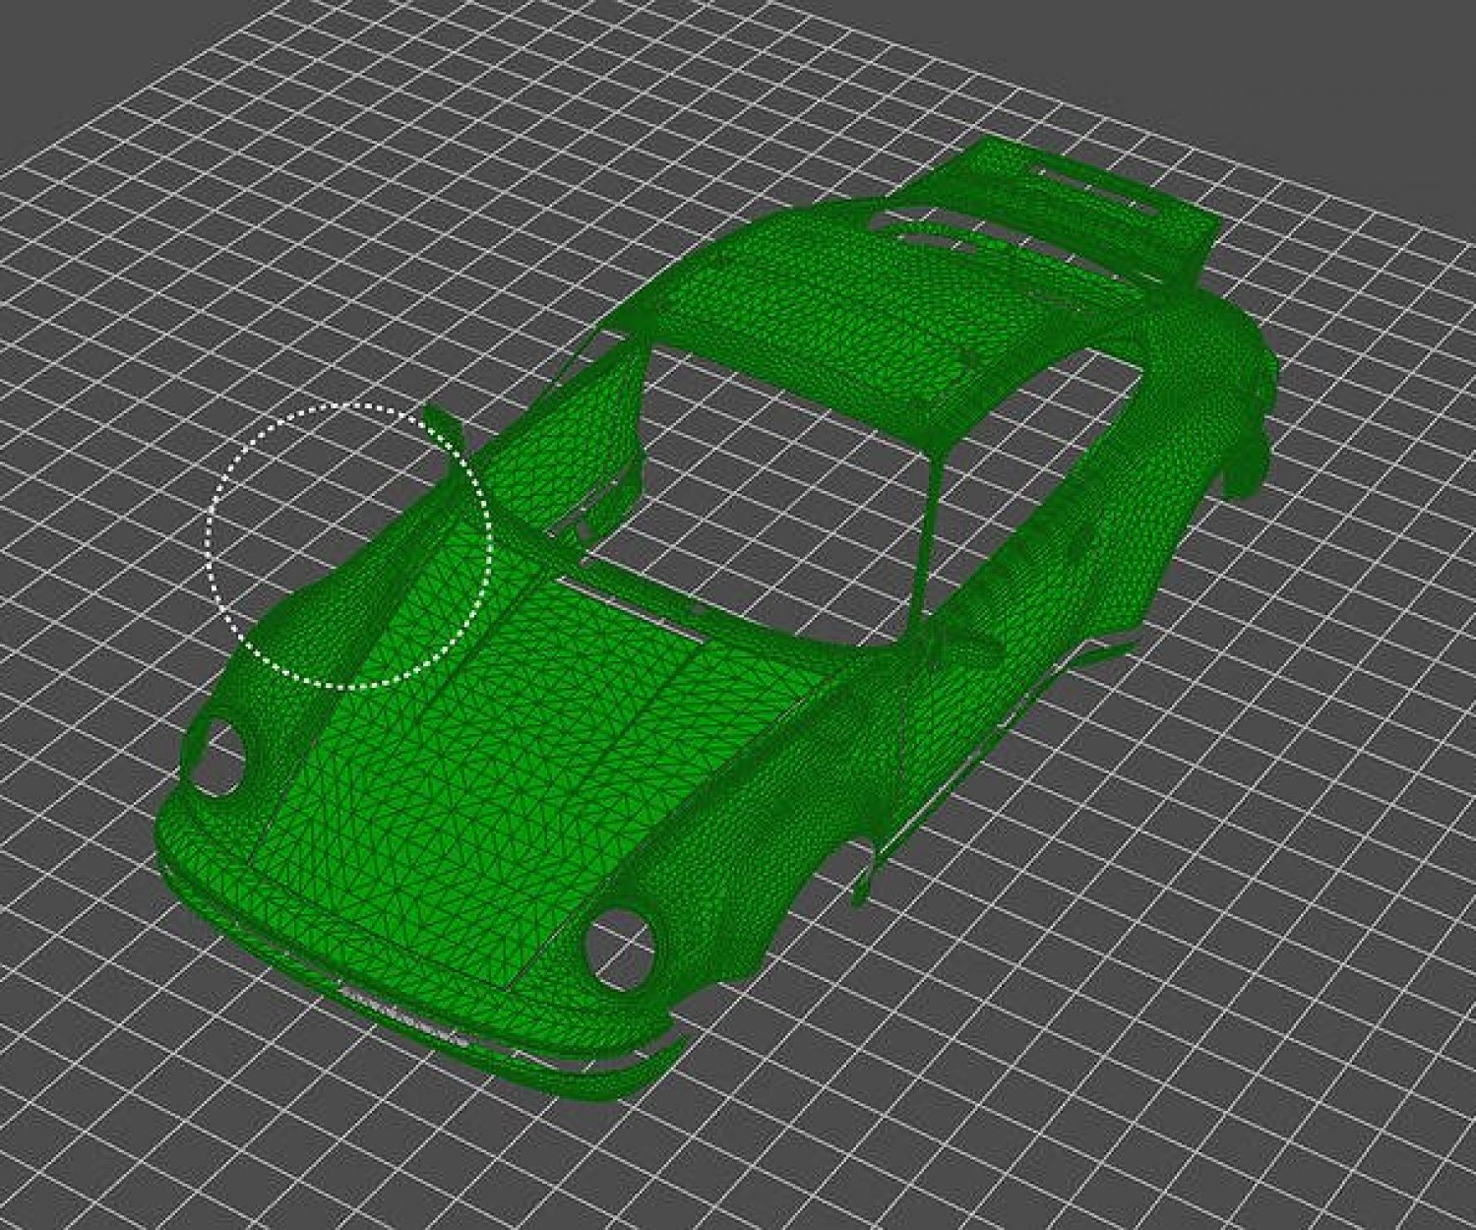Screen dimensions: 1476x1230
Task: Click the empty grid floor in the top left
Action: coord(148,295)
